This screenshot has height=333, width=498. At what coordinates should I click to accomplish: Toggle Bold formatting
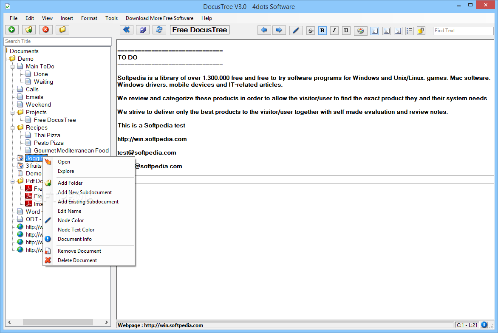click(323, 31)
